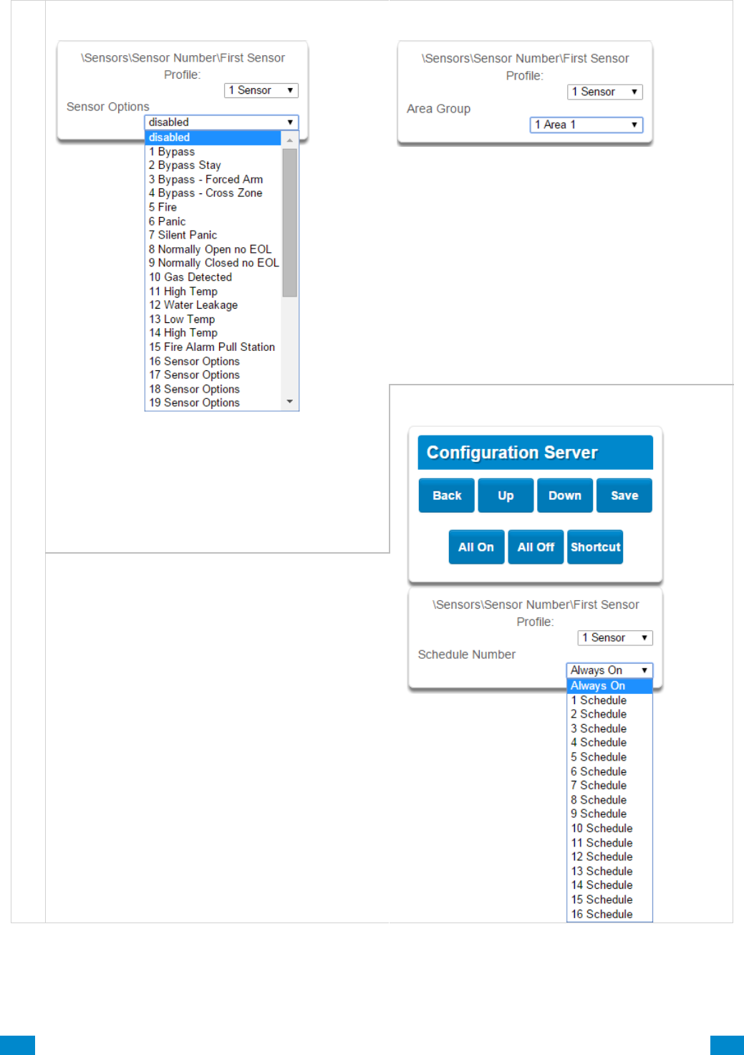Click the Down button in Configuration Server
744x1055 pixels.
[565, 496]
